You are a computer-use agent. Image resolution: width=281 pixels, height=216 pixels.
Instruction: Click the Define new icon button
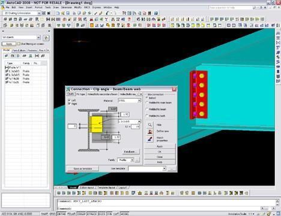click(150, 132)
